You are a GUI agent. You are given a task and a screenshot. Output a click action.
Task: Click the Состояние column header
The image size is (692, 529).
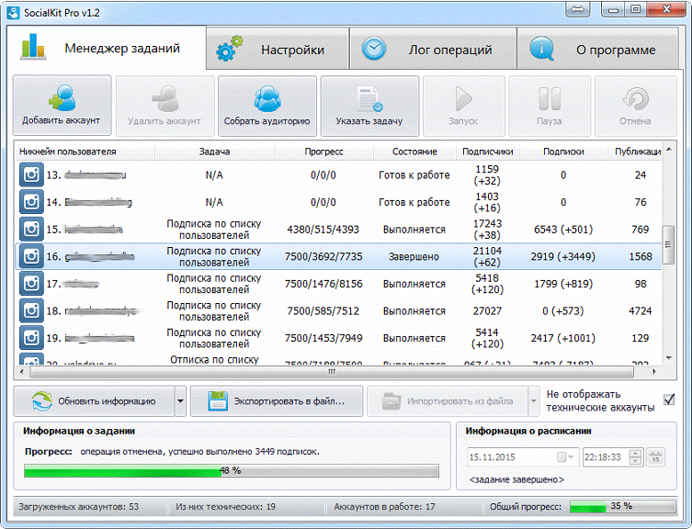[414, 152]
